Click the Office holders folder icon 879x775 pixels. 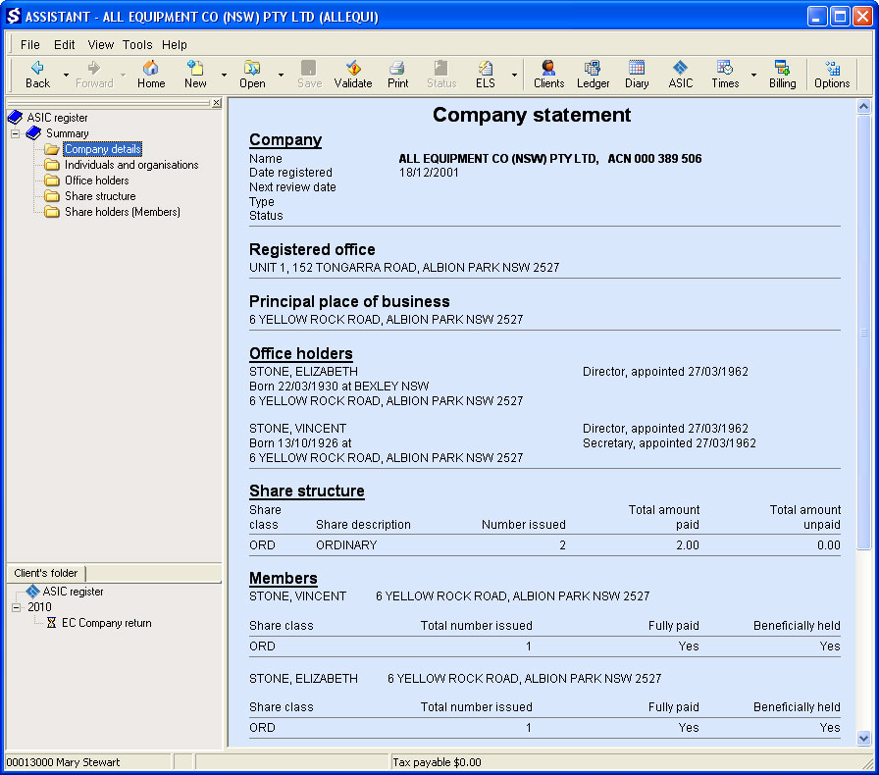pos(52,181)
